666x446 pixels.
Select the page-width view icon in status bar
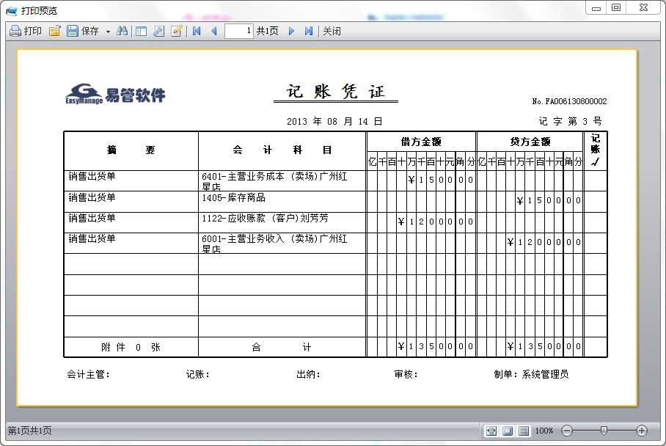point(491,431)
